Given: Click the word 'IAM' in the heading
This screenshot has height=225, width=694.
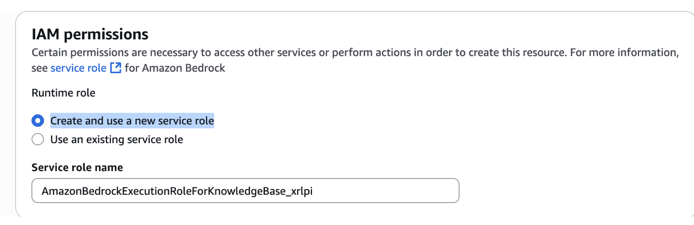Looking at the screenshot, I should 46,34.
